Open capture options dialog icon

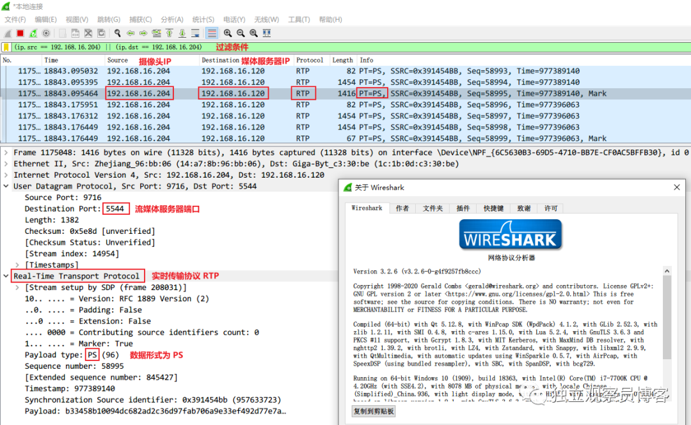click(x=46, y=33)
